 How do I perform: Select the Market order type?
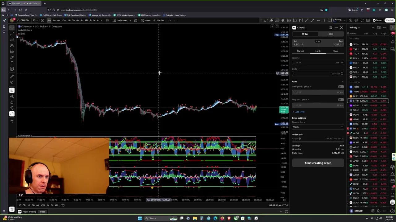300,51
